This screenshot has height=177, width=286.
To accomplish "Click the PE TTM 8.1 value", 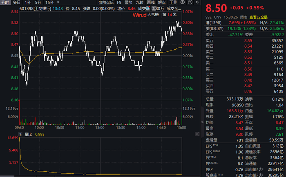I will tap(240, 158).
